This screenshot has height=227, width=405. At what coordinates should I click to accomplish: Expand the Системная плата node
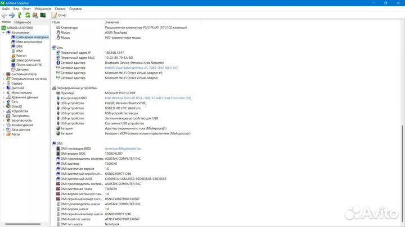click(3, 74)
